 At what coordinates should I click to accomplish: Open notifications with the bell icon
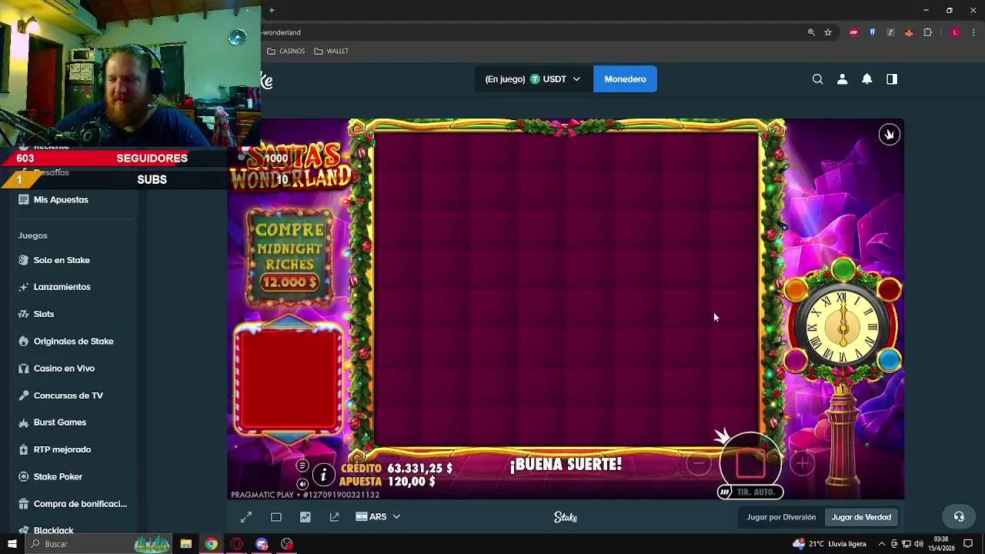pyautogui.click(x=866, y=78)
